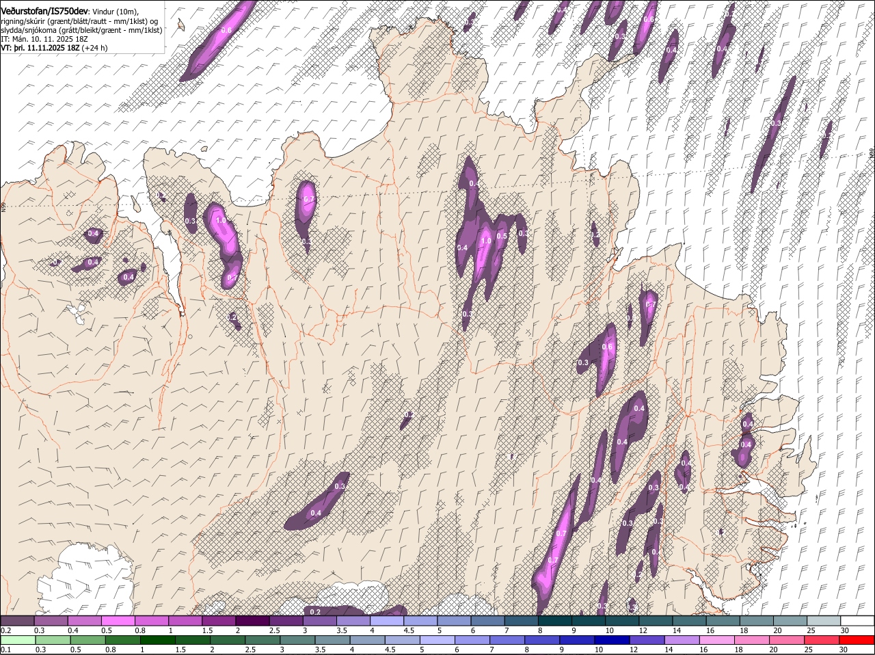Pick the white swatch above 30, upper legend
The image size is (875, 655).
857,620
